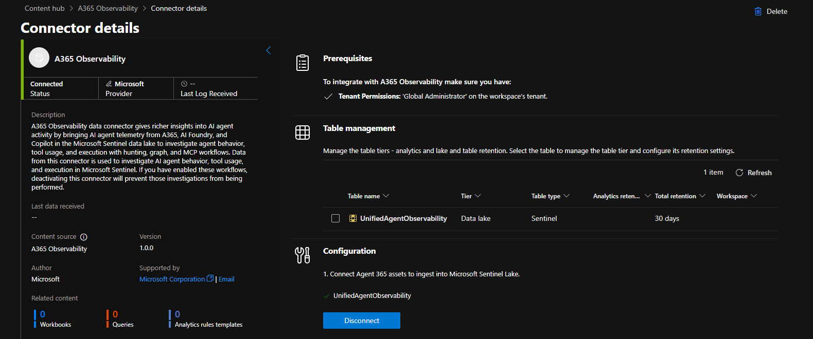Screen dimensions: 813x339
Task: Open the 0 Analytics rules templates
Action: [206, 318]
